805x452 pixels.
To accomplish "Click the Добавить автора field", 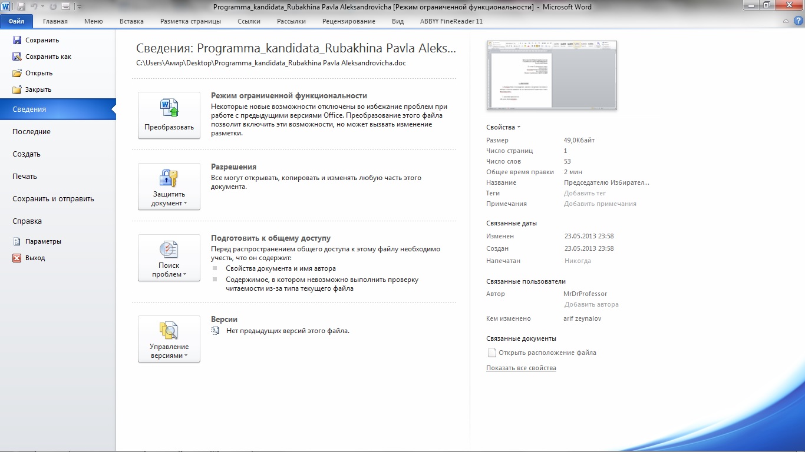I will 592,305.
